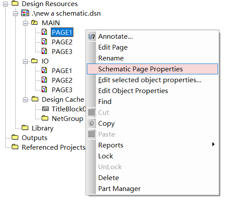Click the Copy icon in context menu
The width and height of the screenshot is (228, 204).
92,124
